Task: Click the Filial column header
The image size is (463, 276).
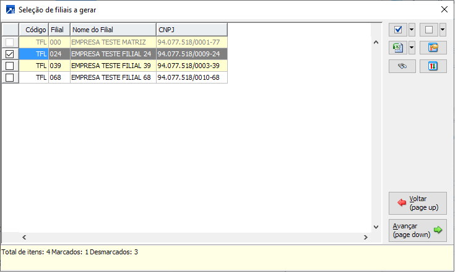Action: (x=59, y=30)
